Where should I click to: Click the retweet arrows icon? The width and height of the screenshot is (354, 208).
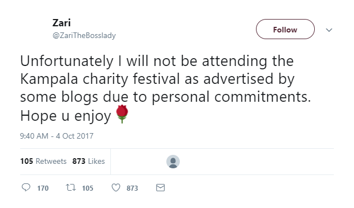pyautogui.click(x=71, y=187)
